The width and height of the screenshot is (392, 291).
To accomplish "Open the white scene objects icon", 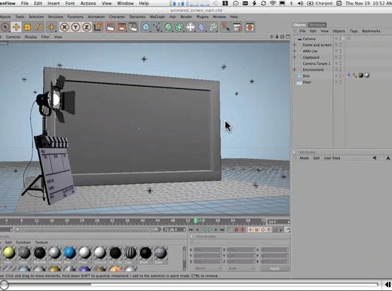I will [191, 27].
